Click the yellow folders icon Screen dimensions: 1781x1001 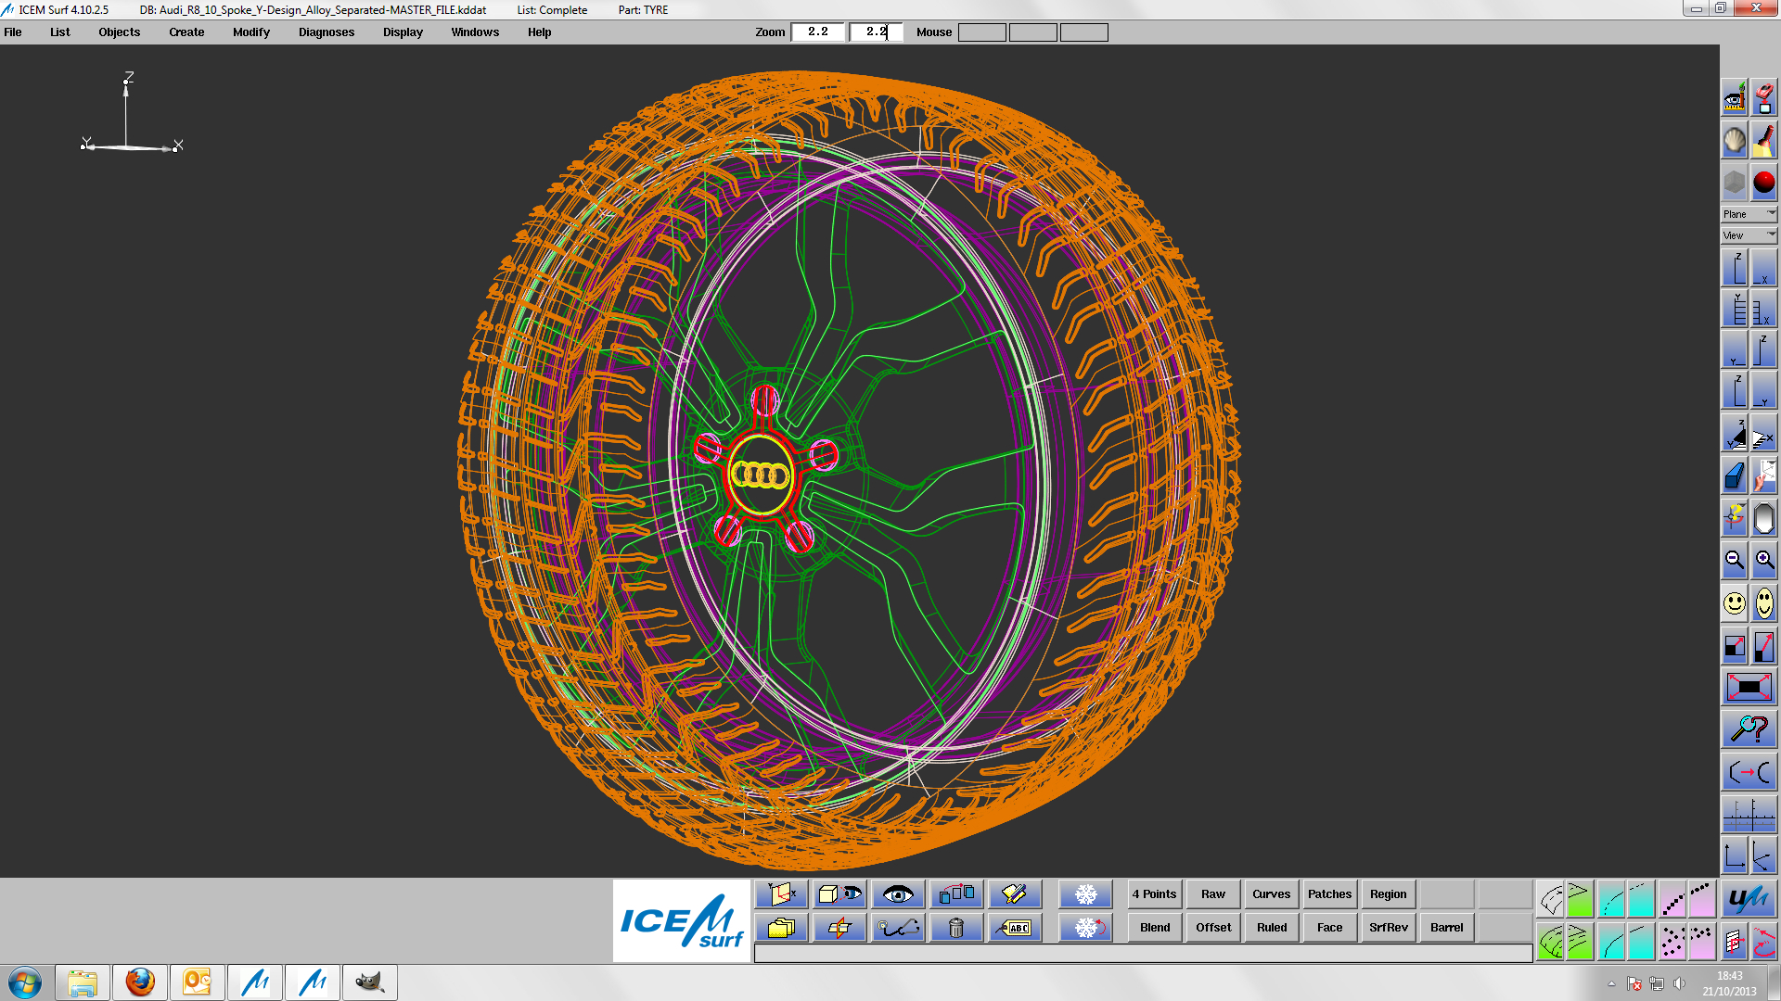781,928
